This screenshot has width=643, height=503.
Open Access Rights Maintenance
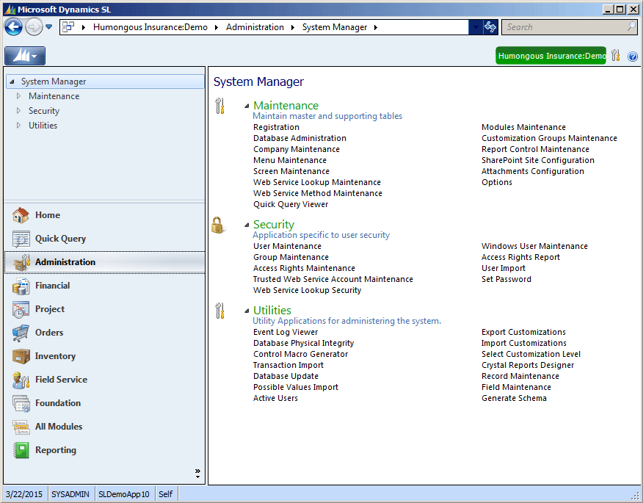click(x=304, y=268)
